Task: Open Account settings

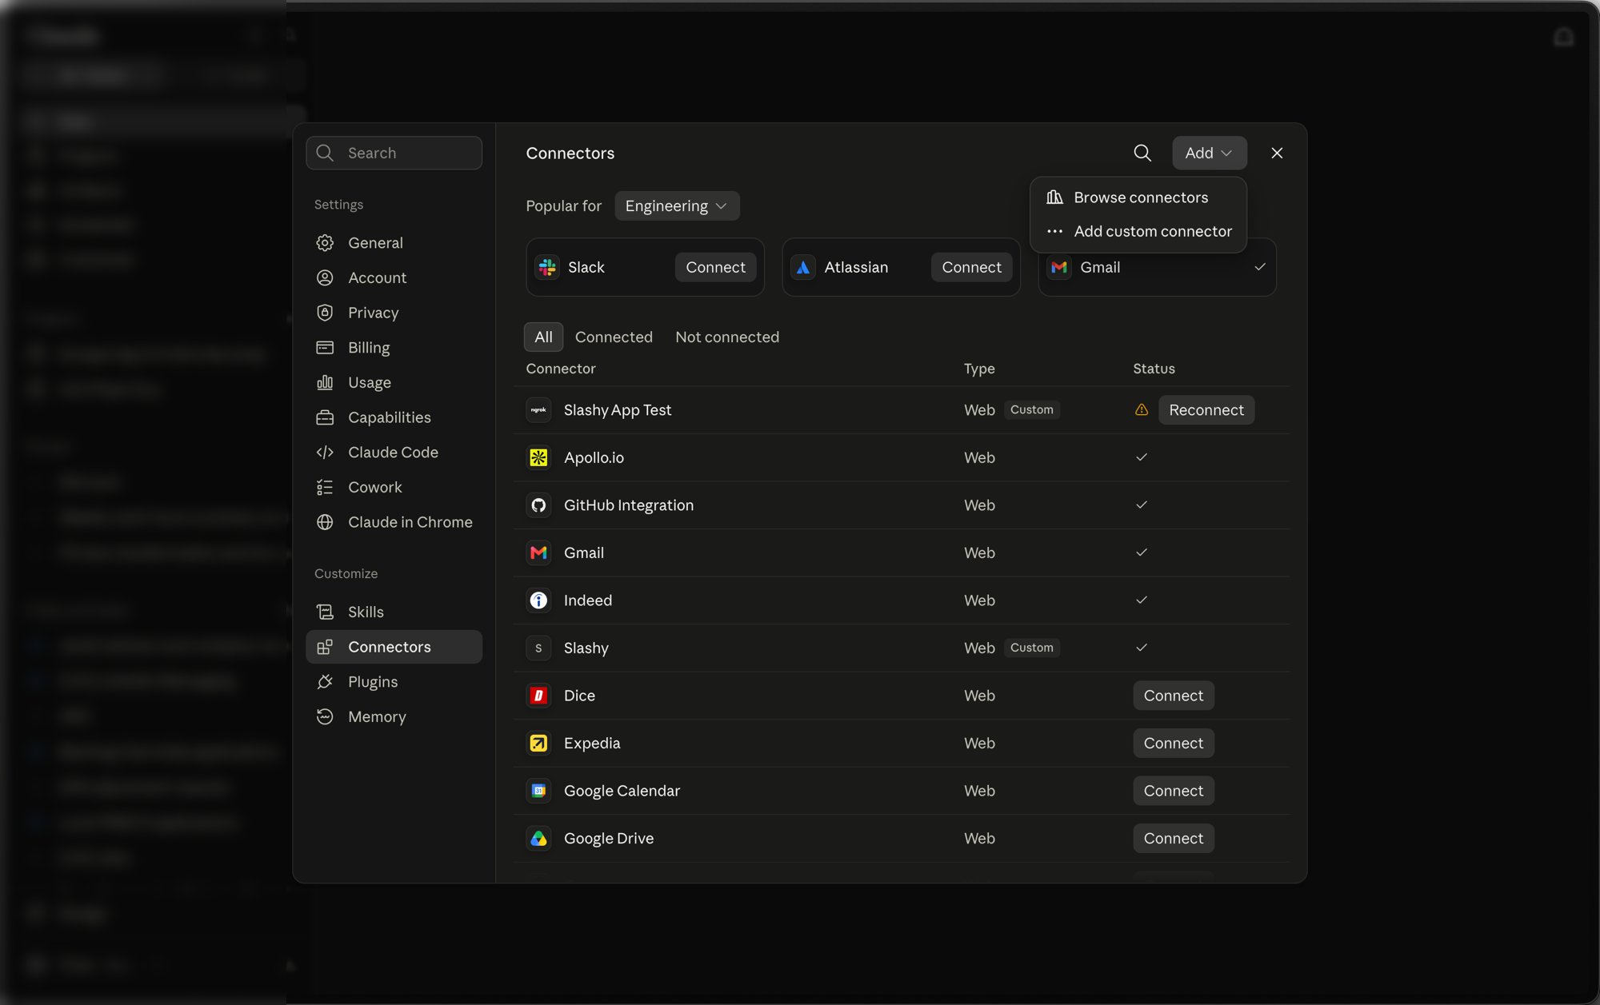Action: coord(394,277)
